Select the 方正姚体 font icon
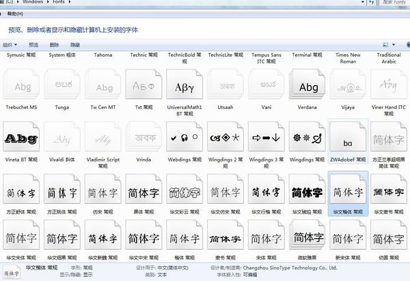 point(62,189)
